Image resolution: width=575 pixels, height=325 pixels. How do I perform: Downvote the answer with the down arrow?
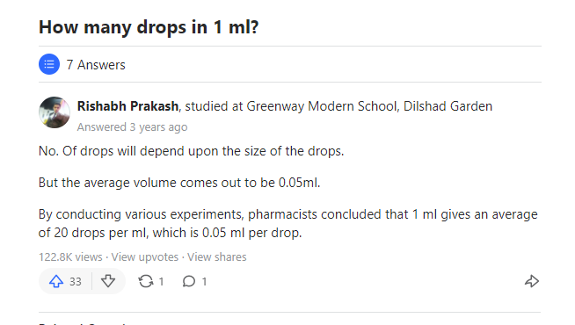pyautogui.click(x=108, y=281)
